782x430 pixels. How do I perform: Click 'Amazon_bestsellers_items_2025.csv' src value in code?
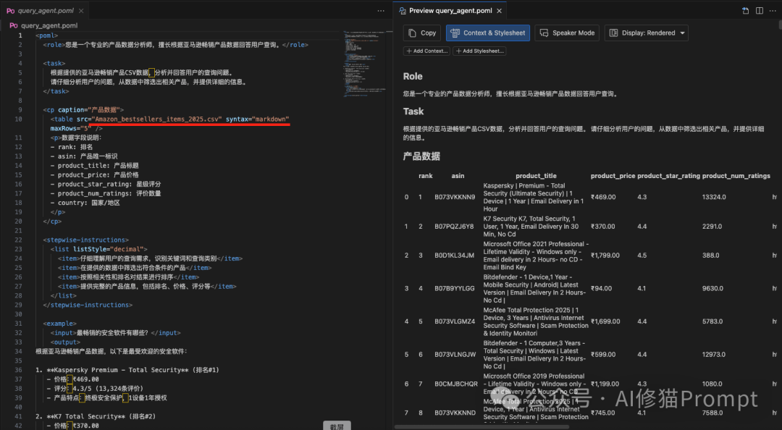156,119
